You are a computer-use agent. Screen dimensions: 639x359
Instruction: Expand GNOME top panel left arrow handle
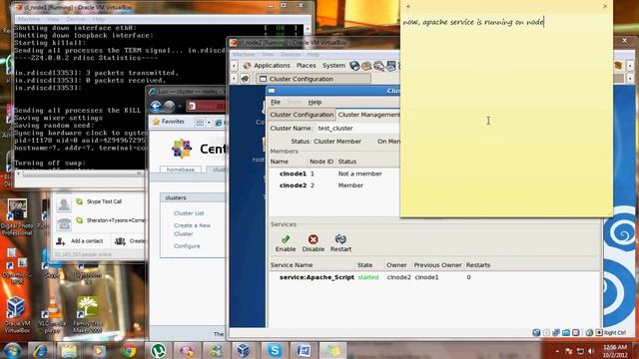tap(234, 66)
